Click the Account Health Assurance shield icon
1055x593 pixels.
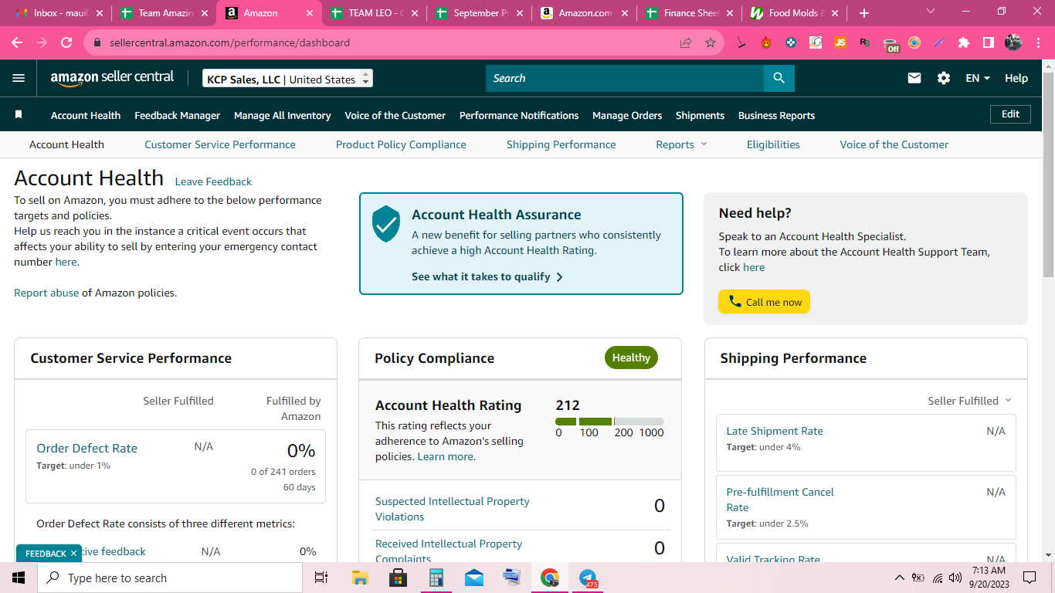click(386, 224)
